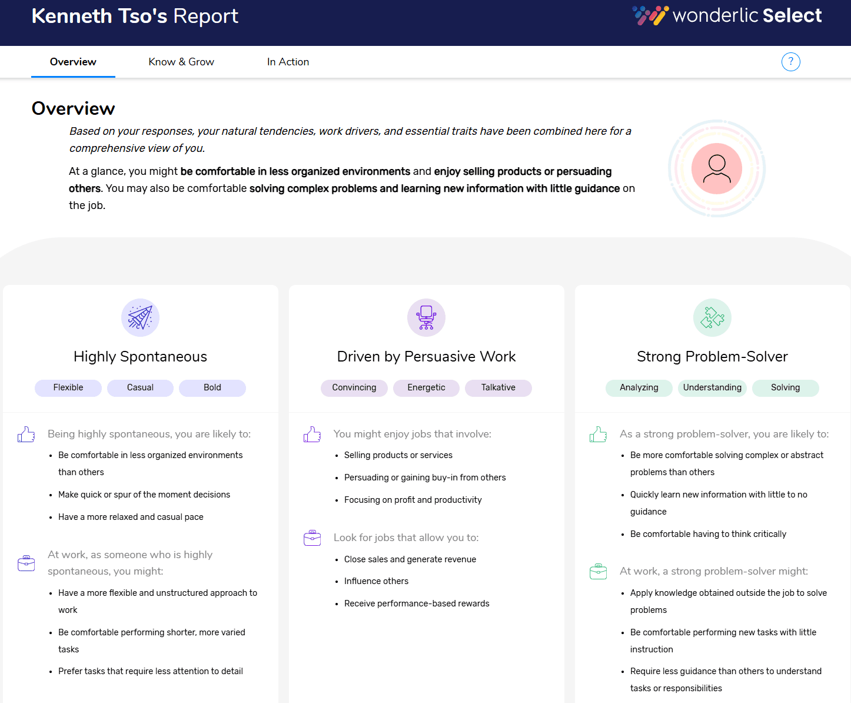Select the Solving trait tag
Screen dimensions: 851x703
(785, 387)
